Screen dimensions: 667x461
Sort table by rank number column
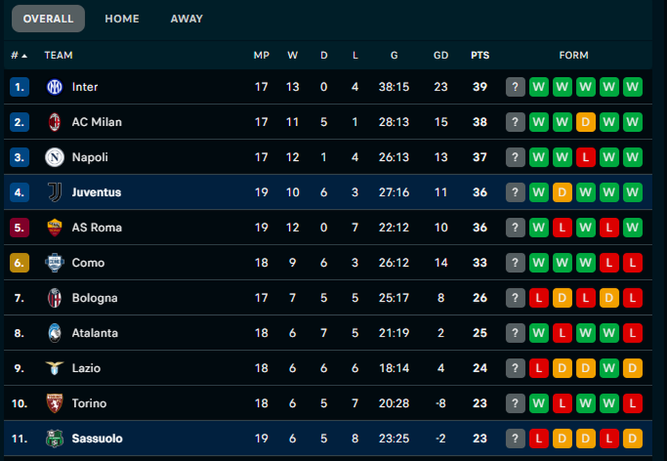click(x=19, y=55)
